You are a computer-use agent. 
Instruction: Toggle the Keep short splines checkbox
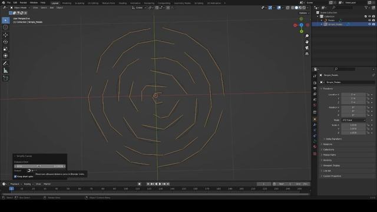click(15, 177)
